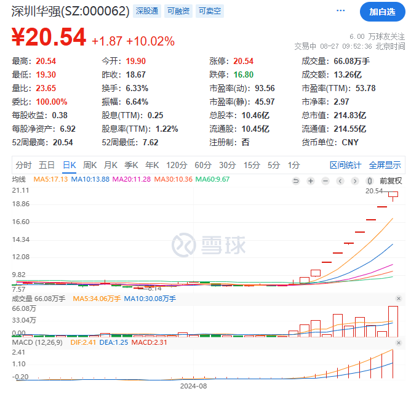Click the tallest latest volume bar
The width and height of the screenshot is (411, 394).
(x=393, y=321)
